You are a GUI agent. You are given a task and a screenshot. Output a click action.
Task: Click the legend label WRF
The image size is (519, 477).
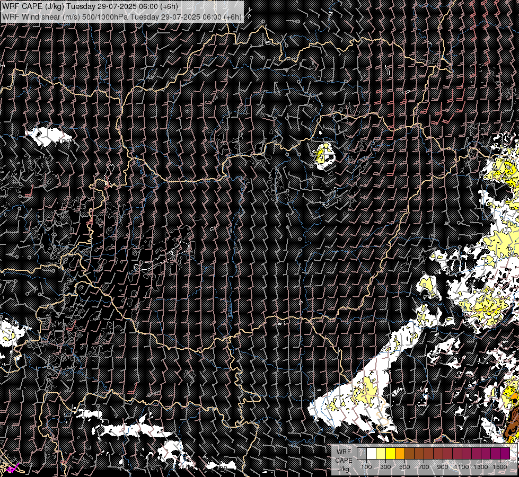coord(344,452)
